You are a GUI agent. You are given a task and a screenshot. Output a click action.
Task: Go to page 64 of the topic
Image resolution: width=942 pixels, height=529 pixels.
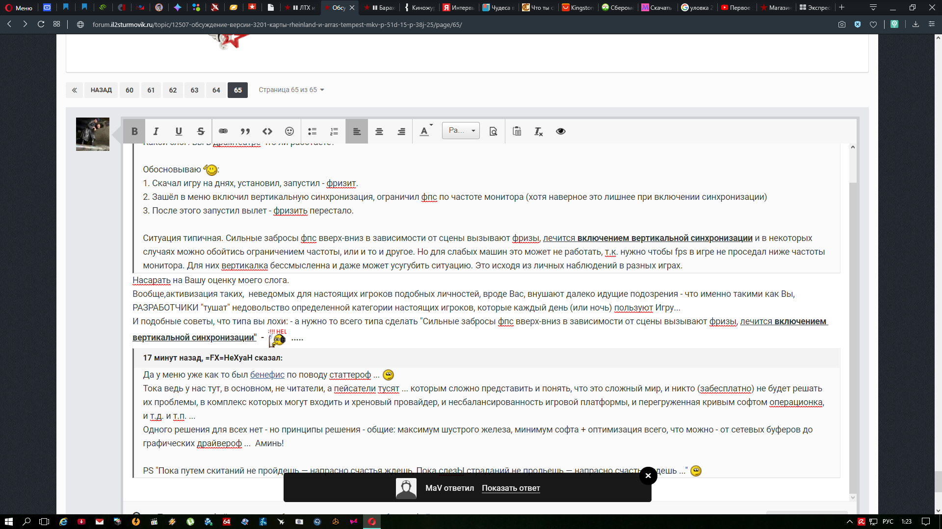pos(216,90)
